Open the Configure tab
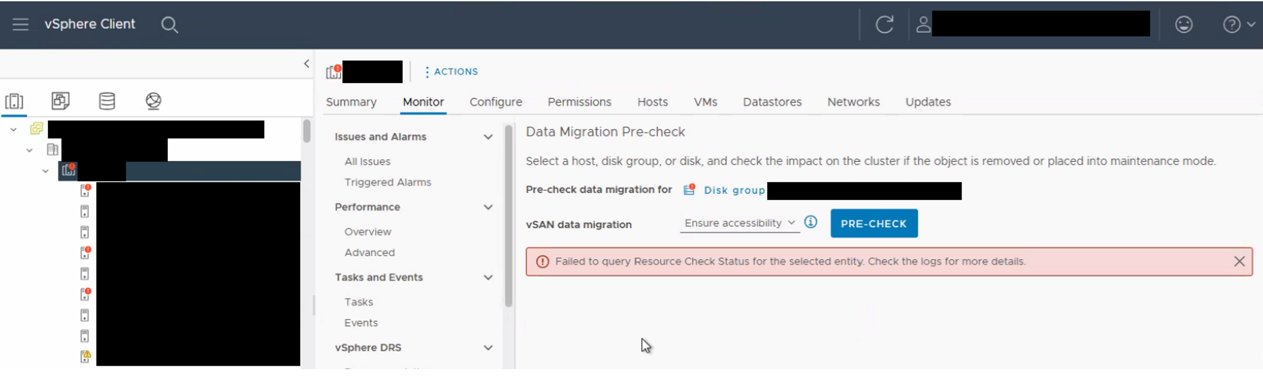The height and width of the screenshot is (380, 1263). (495, 102)
